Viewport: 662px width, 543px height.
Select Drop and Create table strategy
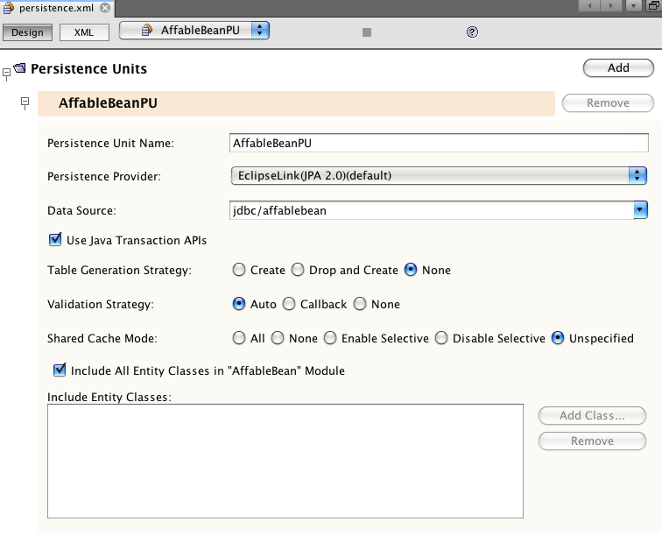[298, 270]
